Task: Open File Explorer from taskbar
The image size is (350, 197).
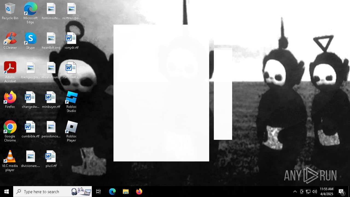Action: coord(126,192)
